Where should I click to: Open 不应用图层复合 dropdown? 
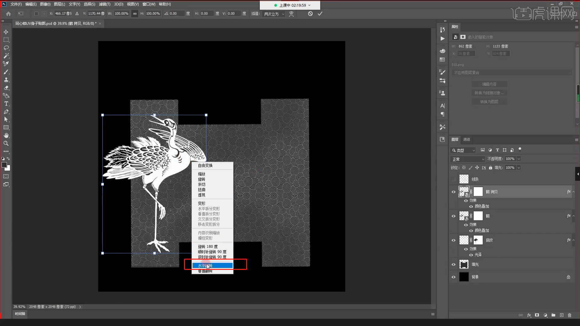click(x=512, y=73)
